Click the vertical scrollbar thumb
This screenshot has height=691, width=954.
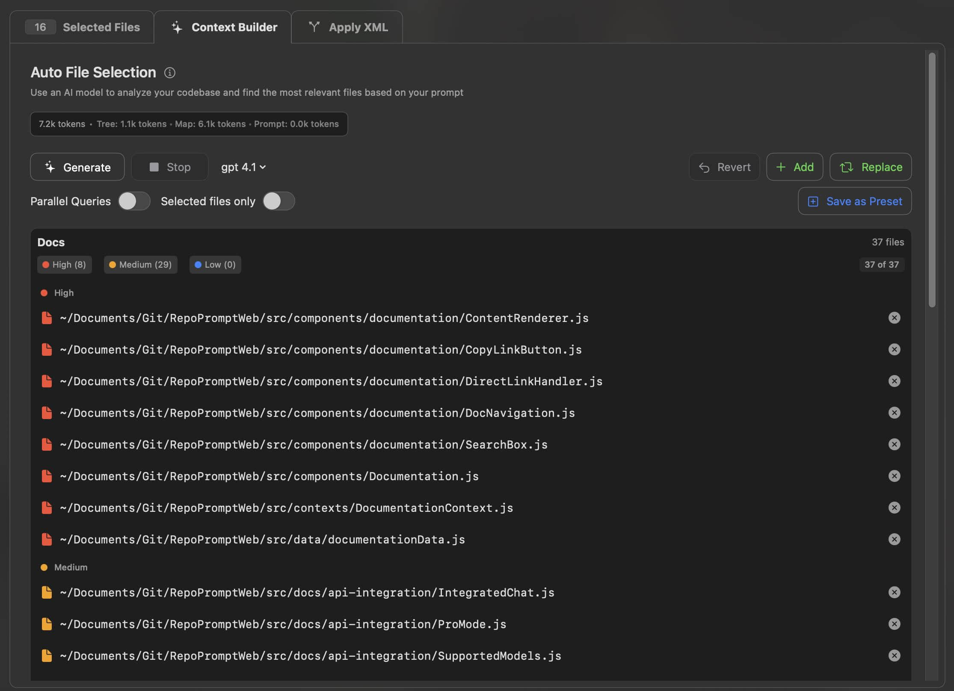pos(932,180)
